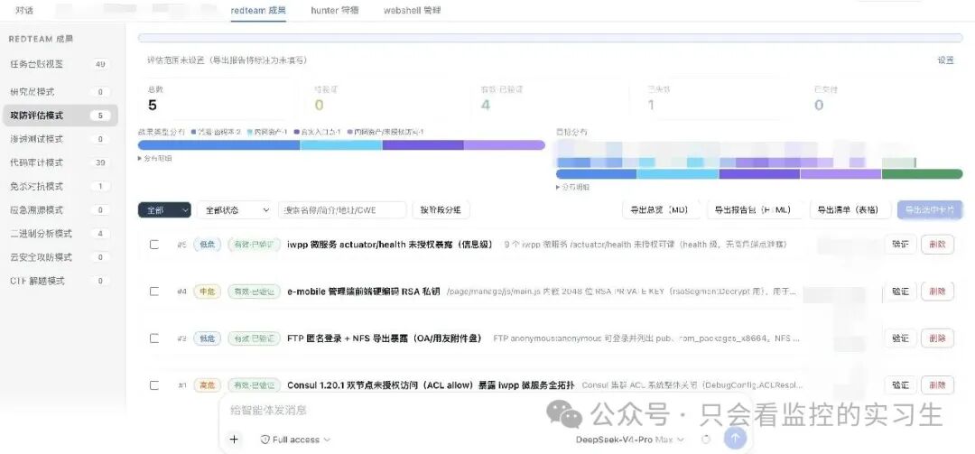Select 云安全攻防模式 in sidebar

60,257
